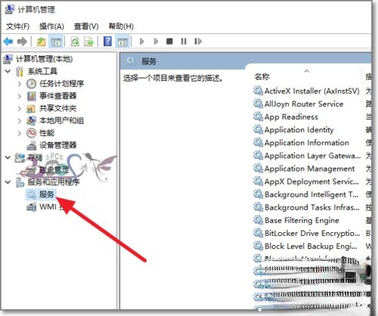The width and height of the screenshot is (378, 316).
Task: Select 事件查看器 in the tree
Action: pyautogui.click(x=58, y=96)
